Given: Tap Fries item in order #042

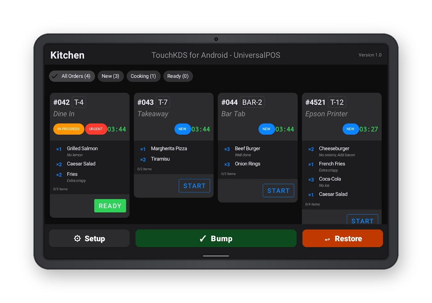Looking at the screenshot, I should coord(72,174).
